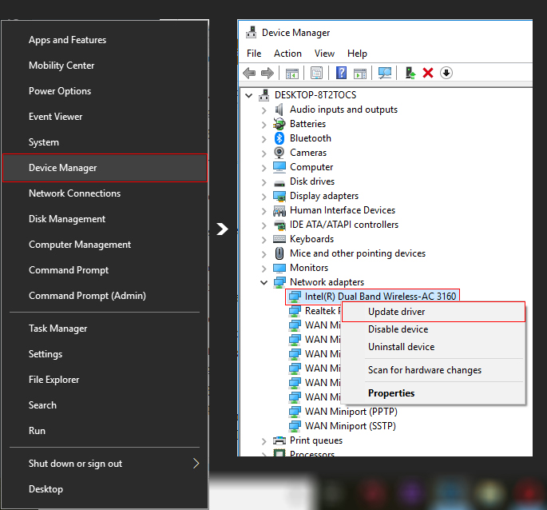Open Network Connections
The image size is (547, 510).
[105, 193]
